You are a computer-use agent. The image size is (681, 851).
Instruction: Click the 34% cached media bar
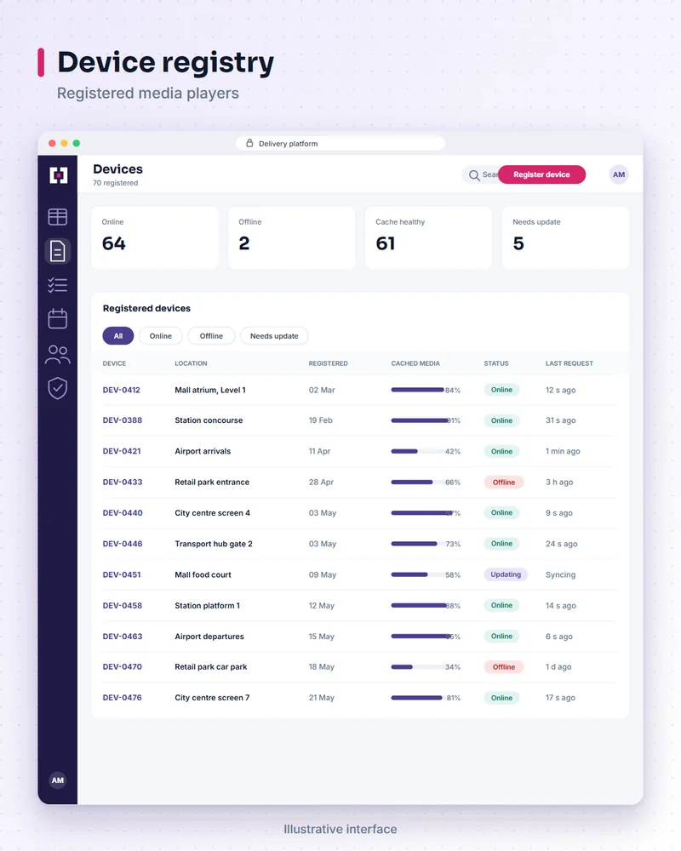click(421, 667)
